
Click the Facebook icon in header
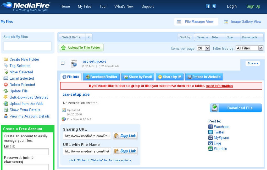[208, 7]
